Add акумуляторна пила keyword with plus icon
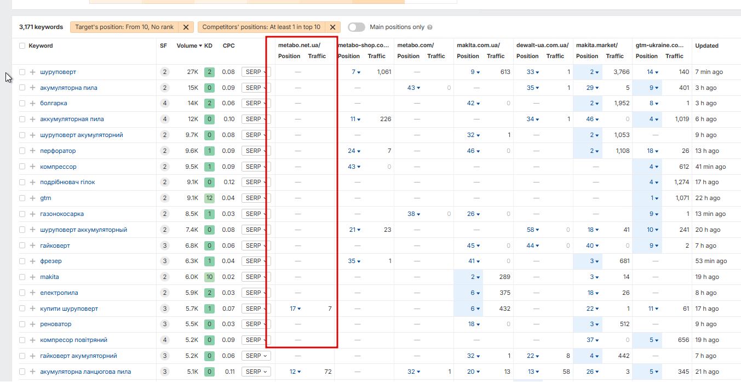Screen dimensions: 741x382 33,88
